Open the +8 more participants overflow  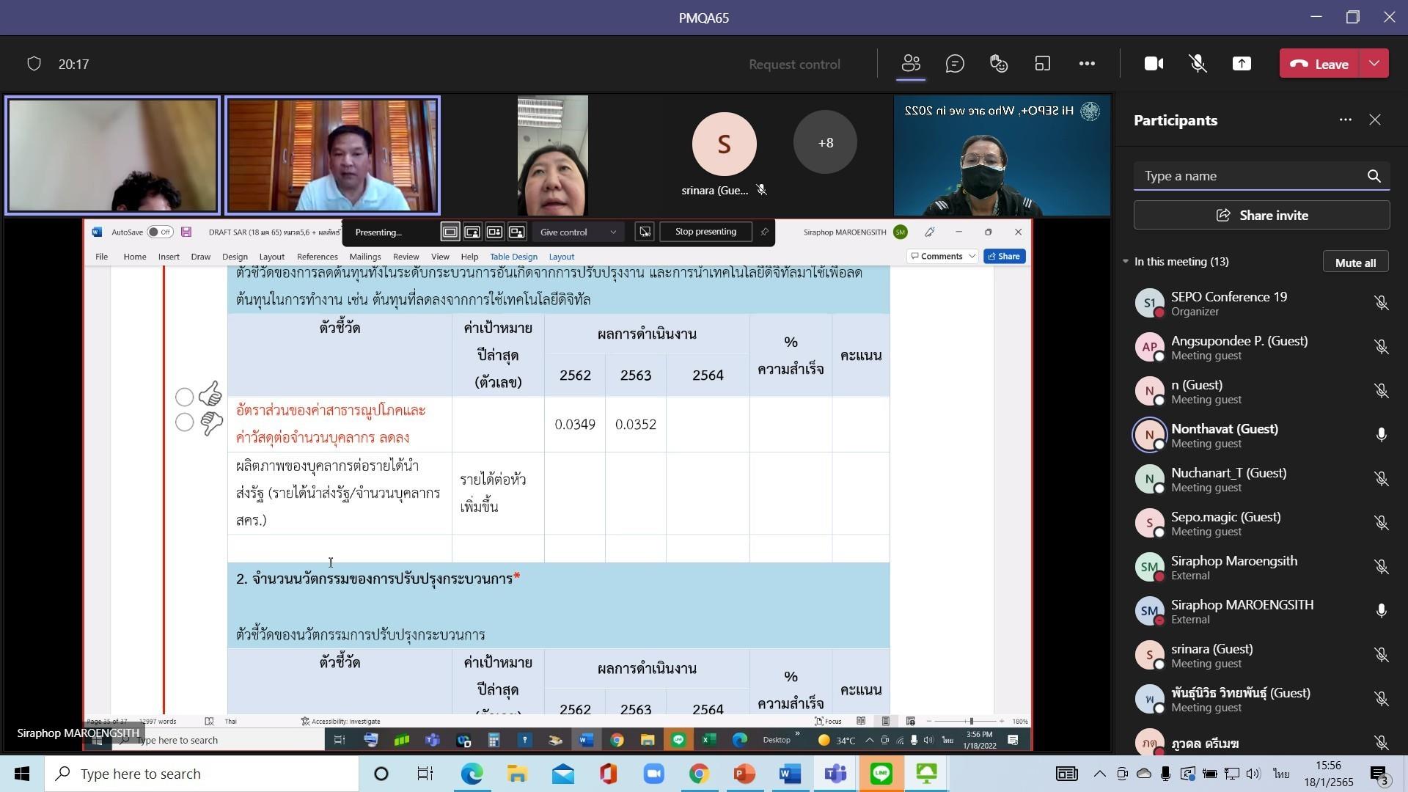825,143
